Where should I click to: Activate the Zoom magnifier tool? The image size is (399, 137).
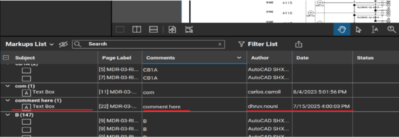pyautogui.click(x=391, y=29)
